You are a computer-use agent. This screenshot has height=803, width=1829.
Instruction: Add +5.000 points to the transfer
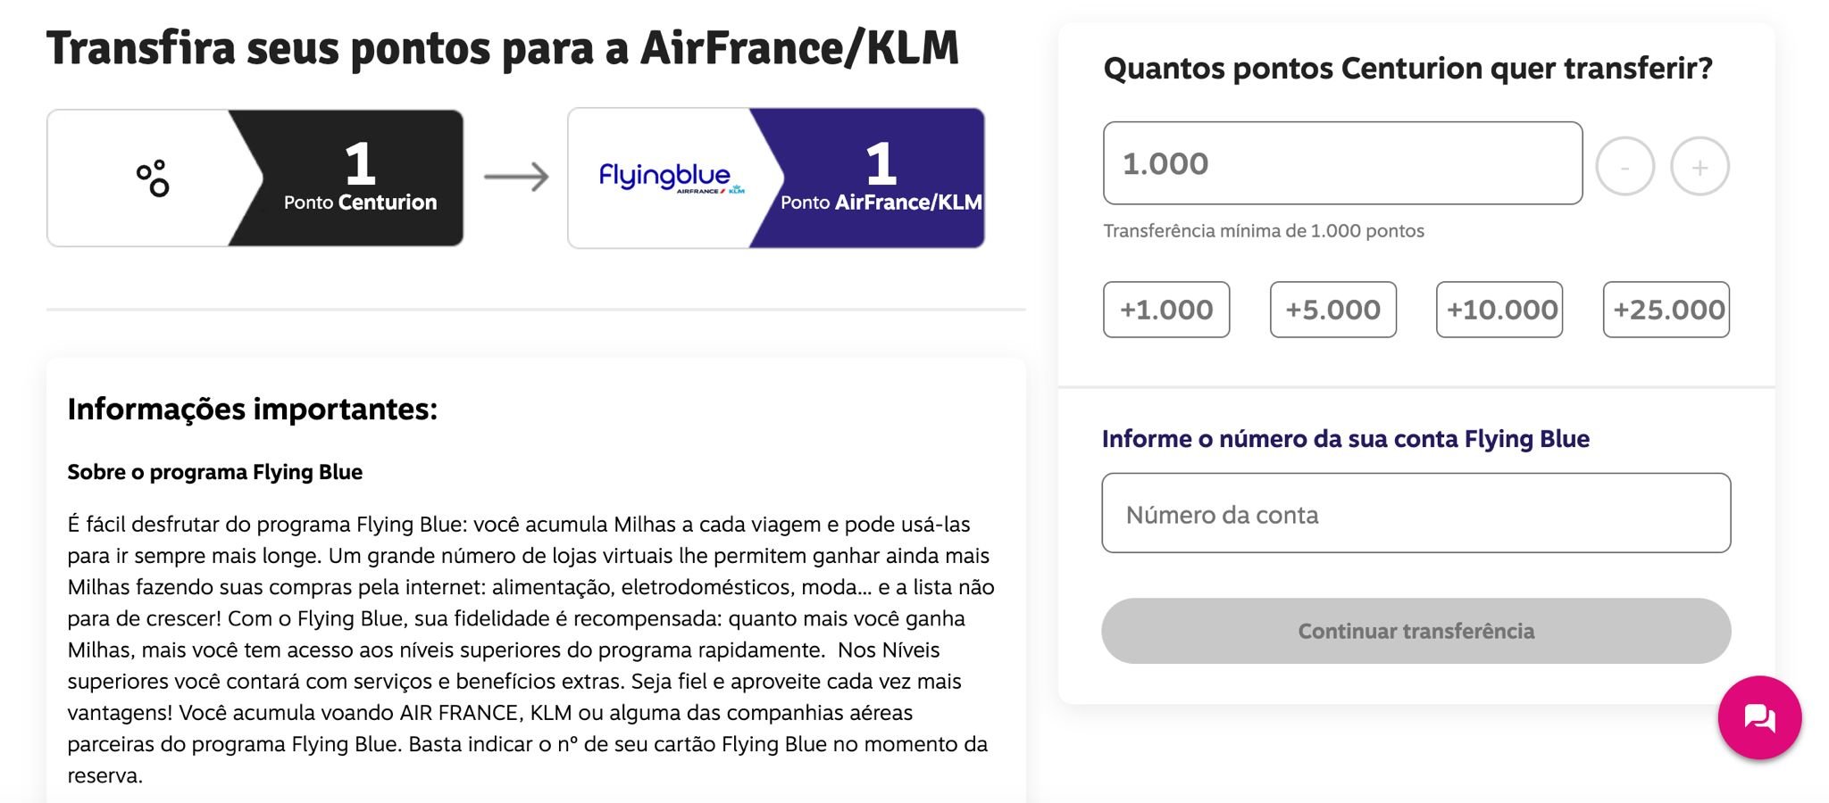tap(1332, 310)
